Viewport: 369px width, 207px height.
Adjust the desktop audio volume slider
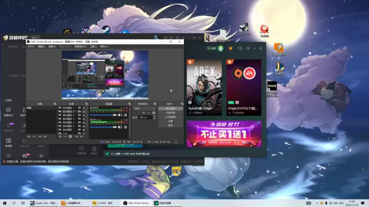[x=103, y=115]
